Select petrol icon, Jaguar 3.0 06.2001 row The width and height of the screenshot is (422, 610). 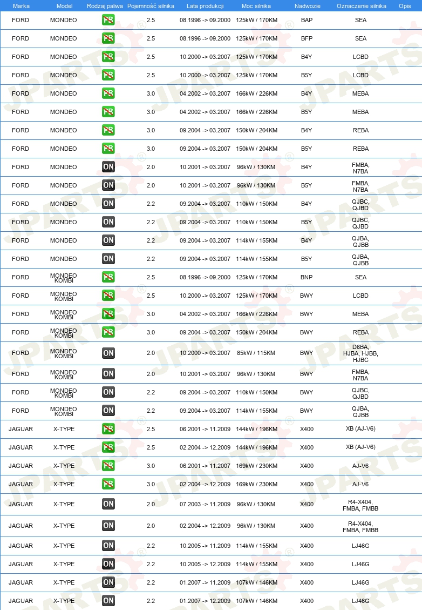(108, 466)
